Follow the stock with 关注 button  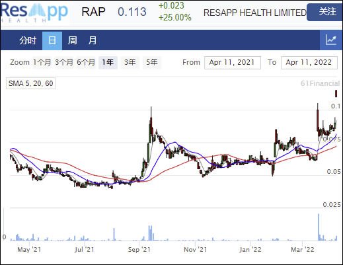pos(324,12)
